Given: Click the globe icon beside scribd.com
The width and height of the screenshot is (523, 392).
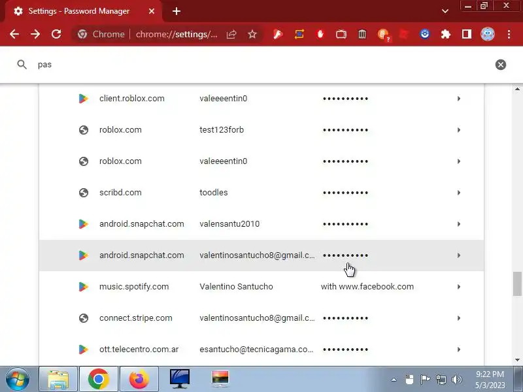Looking at the screenshot, I should (x=84, y=193).
